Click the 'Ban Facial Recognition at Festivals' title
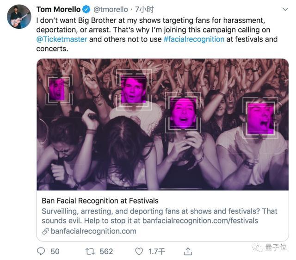This screenshot has width=296, height=260. click(x=100, y=201)
